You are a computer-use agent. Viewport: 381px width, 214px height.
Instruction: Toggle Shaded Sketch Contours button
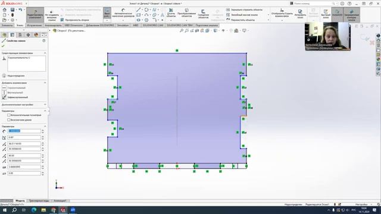(x=352, y=14)
